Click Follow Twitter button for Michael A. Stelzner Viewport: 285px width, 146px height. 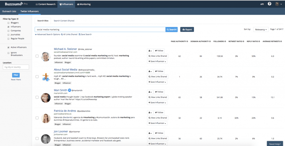click(159, 51)
